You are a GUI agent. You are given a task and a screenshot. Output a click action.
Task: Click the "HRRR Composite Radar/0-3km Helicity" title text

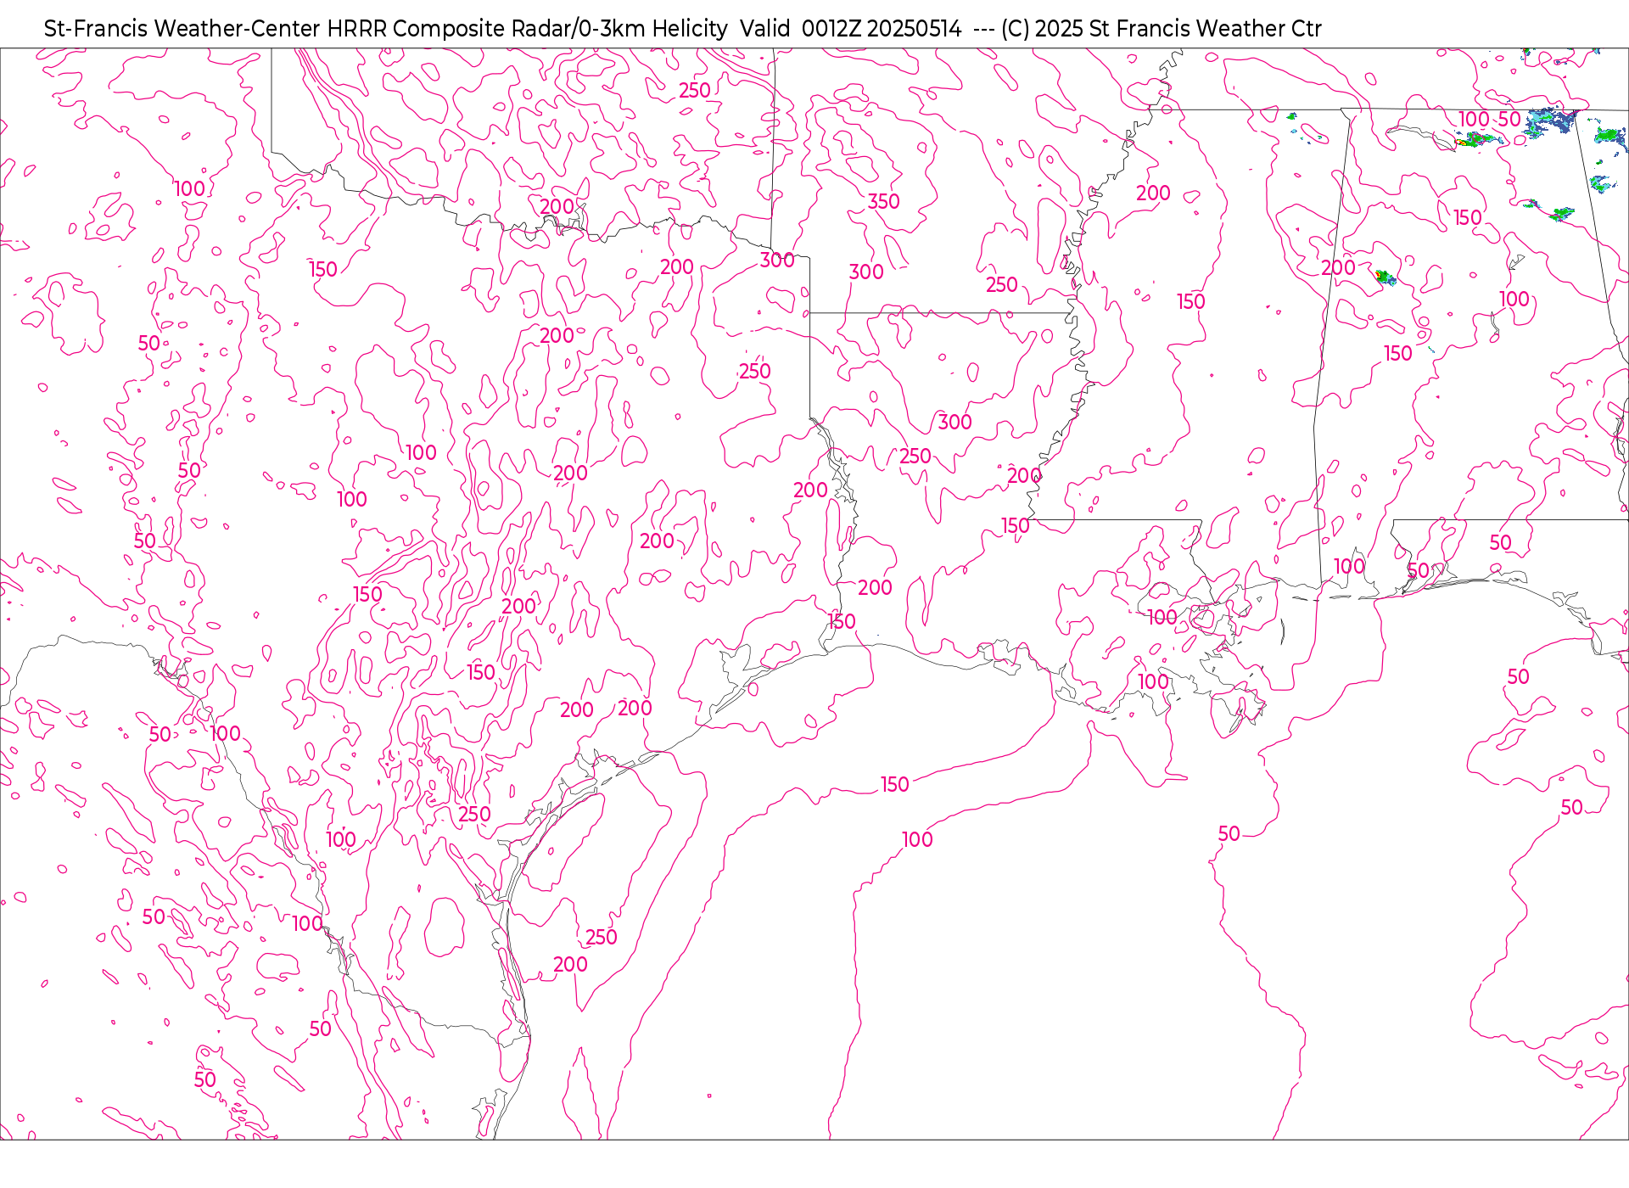pyautogui.click(x=527, y=29)
